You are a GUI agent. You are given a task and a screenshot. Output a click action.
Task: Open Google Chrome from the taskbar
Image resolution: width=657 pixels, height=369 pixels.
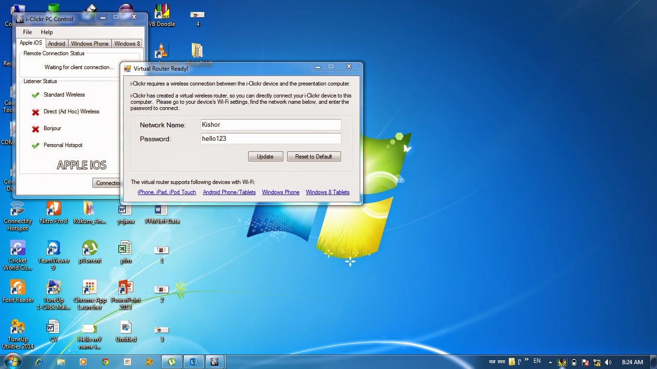(x=105, y=362)
